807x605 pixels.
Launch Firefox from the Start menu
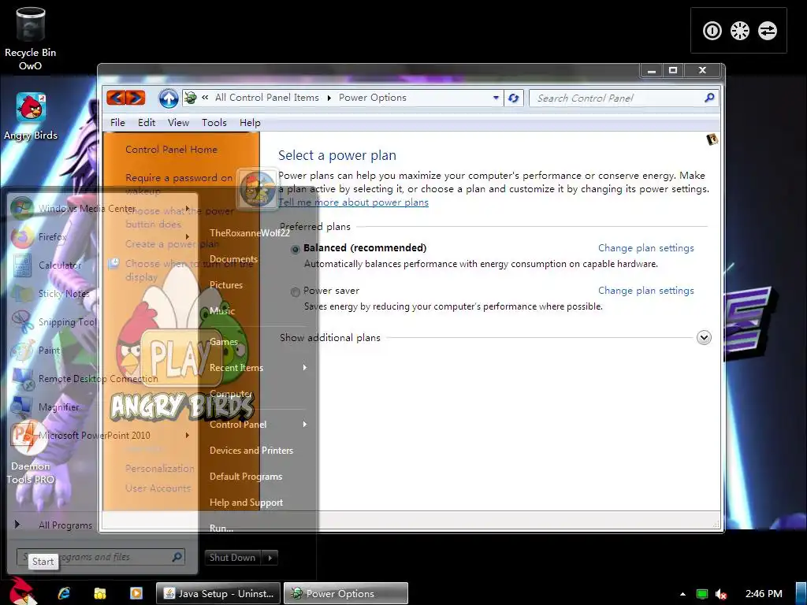click(x=51, y=236)
